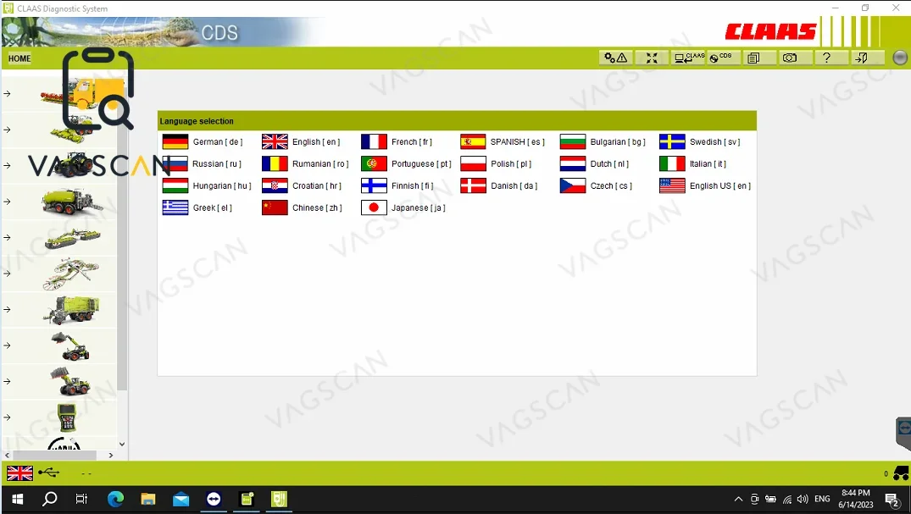
Task: Select the loader wagon thumbnail
Action: click(x=71, y=310)
